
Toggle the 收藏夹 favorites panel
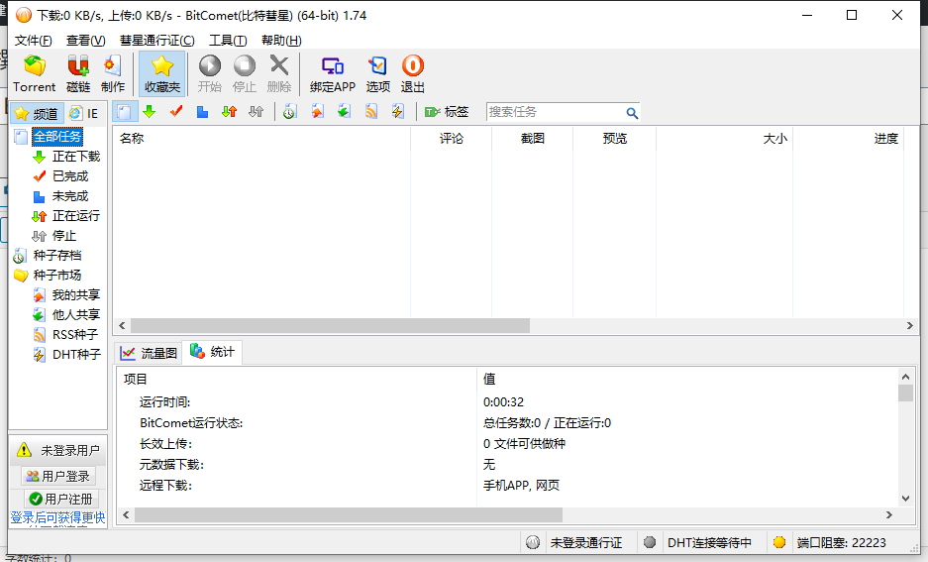click(162, 74)
